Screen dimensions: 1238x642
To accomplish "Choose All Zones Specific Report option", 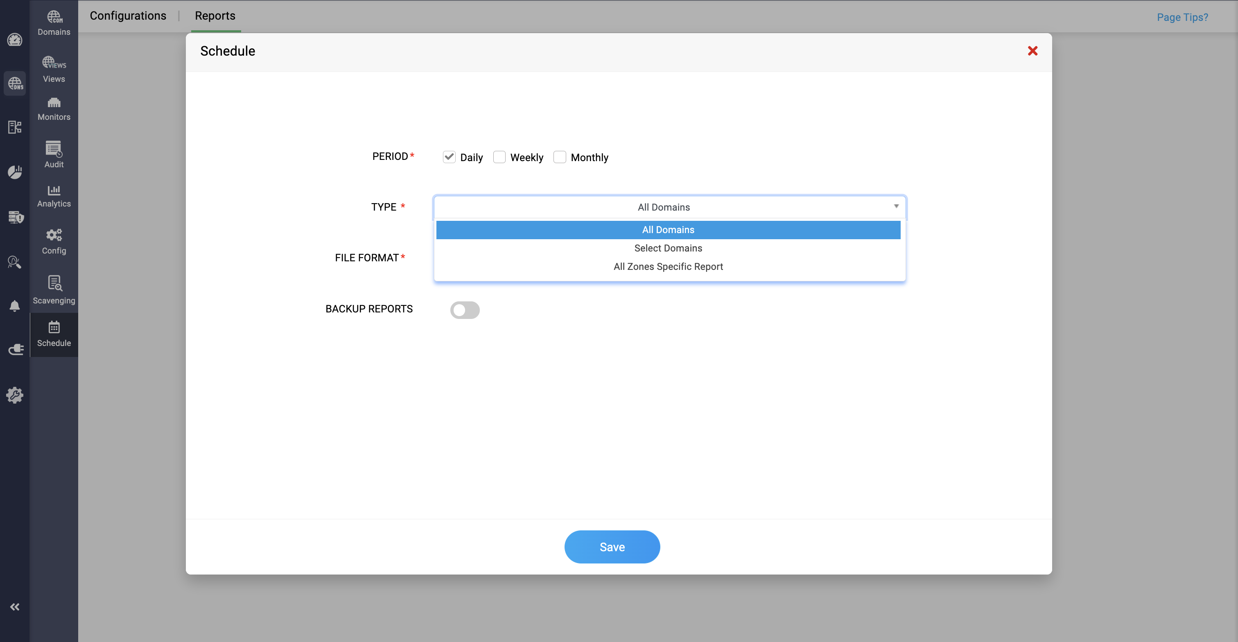I will point(668,267).
